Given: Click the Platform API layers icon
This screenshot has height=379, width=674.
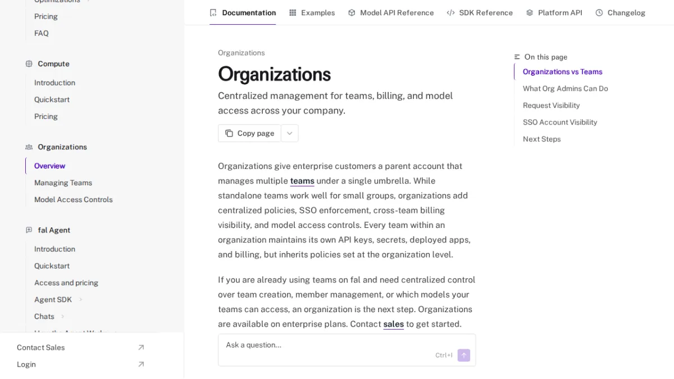Looking at the screenshot, I should coord(530,12).
